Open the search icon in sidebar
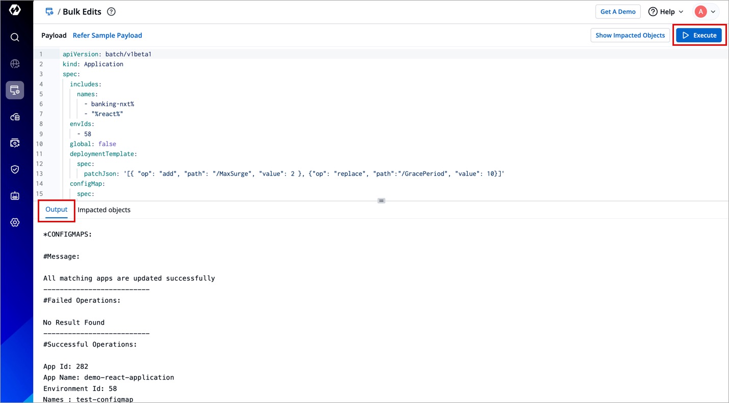Viewport: 729px width, 403px height. tap(15, 37)
